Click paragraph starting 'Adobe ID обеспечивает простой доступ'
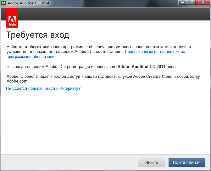 point(103,79)
